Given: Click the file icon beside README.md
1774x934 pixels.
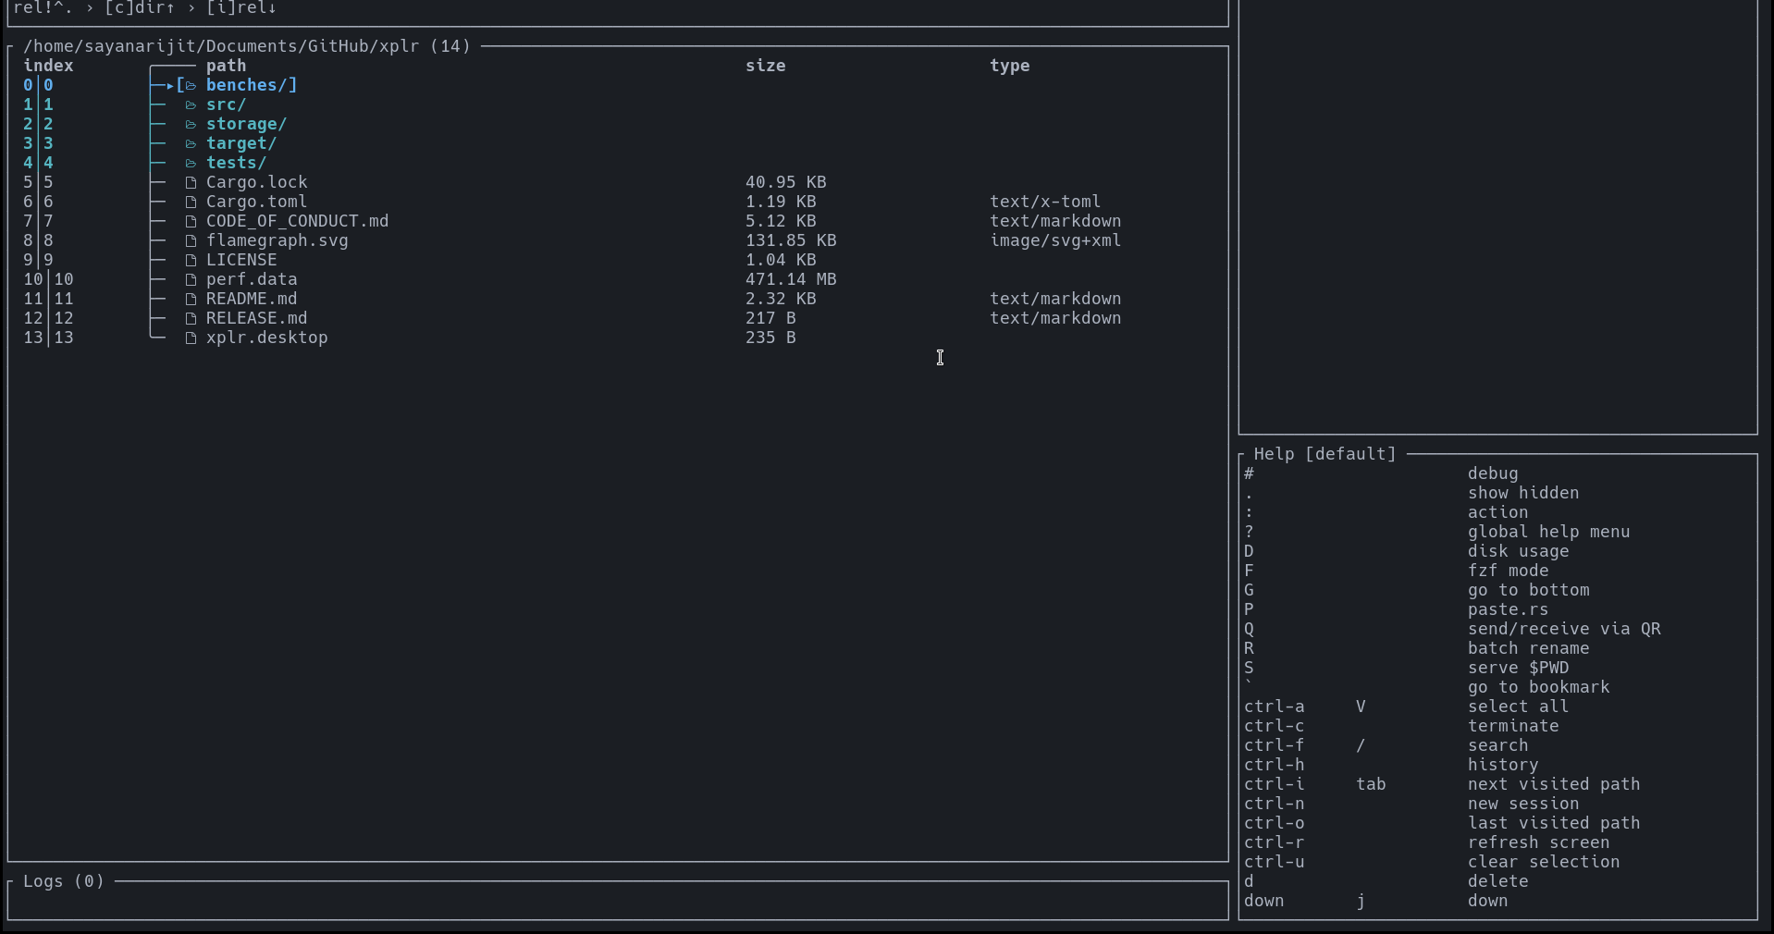Looking at the screenshot, I should coord(191,299).
